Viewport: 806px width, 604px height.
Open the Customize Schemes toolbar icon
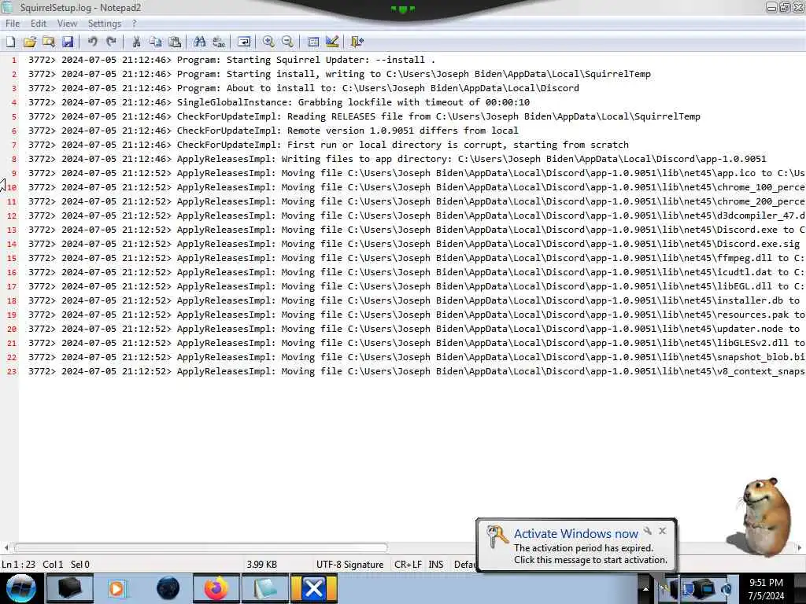click(x=332, y=42)
